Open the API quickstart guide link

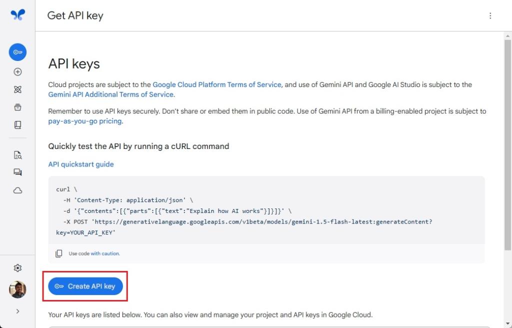click(81, 164)
